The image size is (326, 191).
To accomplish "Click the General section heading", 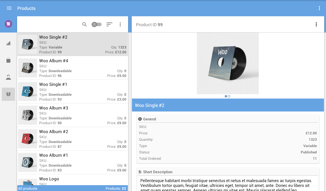I will [150, 119].
